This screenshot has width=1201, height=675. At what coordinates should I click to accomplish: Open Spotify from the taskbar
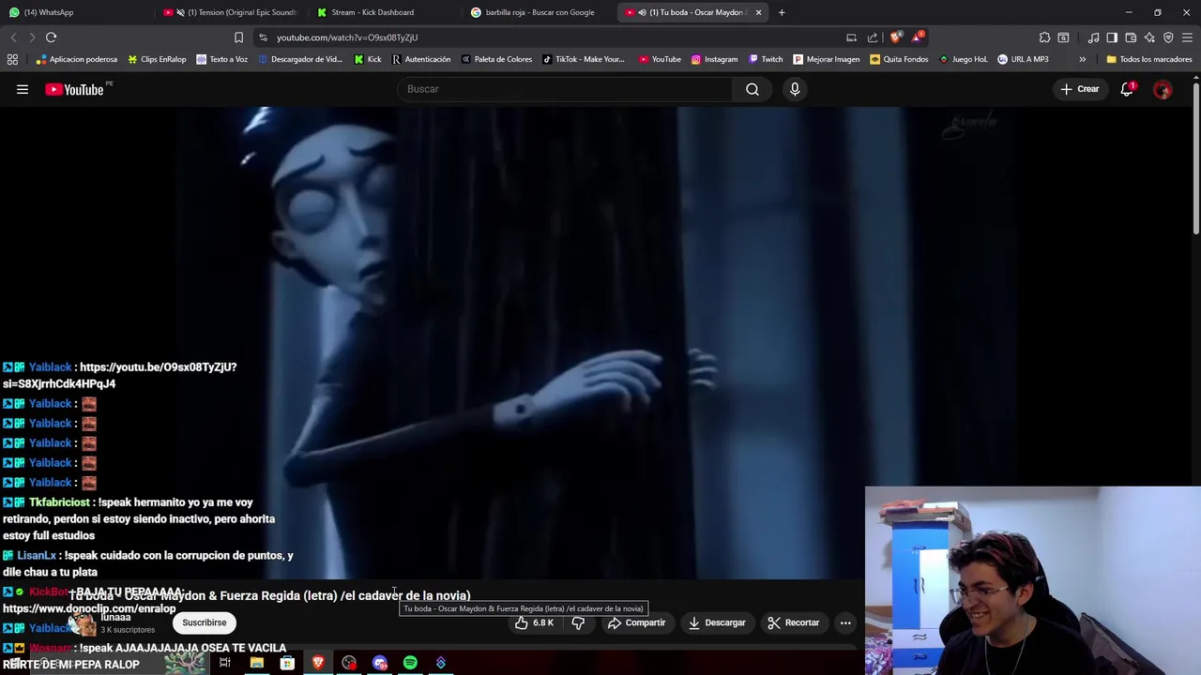pyautogui.click(x=410, y=663)
